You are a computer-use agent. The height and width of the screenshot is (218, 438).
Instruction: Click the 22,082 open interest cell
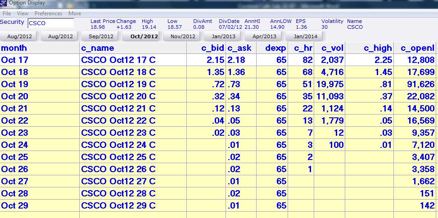coord(415,96)
